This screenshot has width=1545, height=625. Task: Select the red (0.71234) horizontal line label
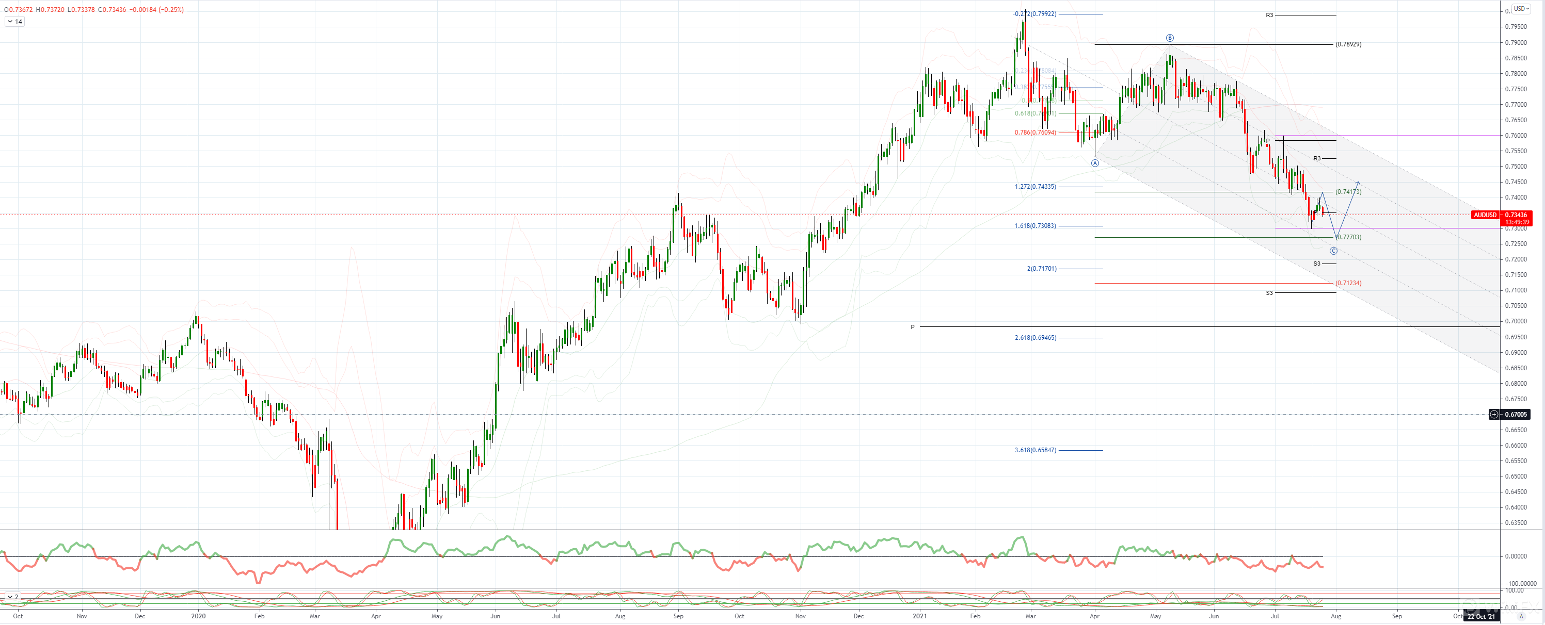[x=1348, y=283]
